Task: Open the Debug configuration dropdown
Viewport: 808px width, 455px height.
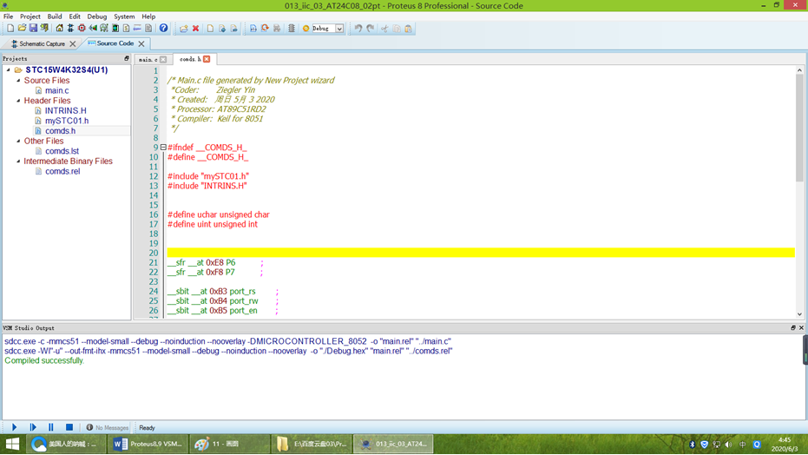Action: click(339, 29)
